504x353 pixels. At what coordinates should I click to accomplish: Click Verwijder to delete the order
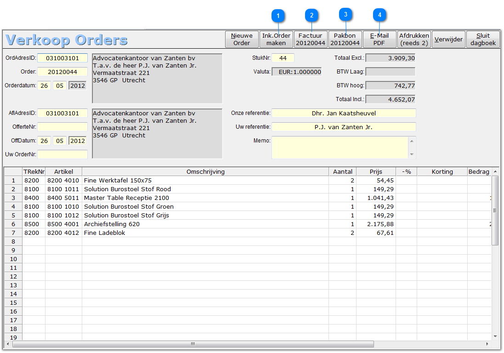coord(448,39)
